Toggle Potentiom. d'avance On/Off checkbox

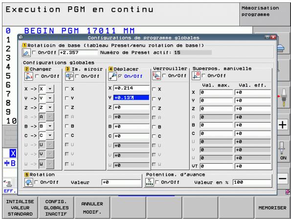pos(157,182)
